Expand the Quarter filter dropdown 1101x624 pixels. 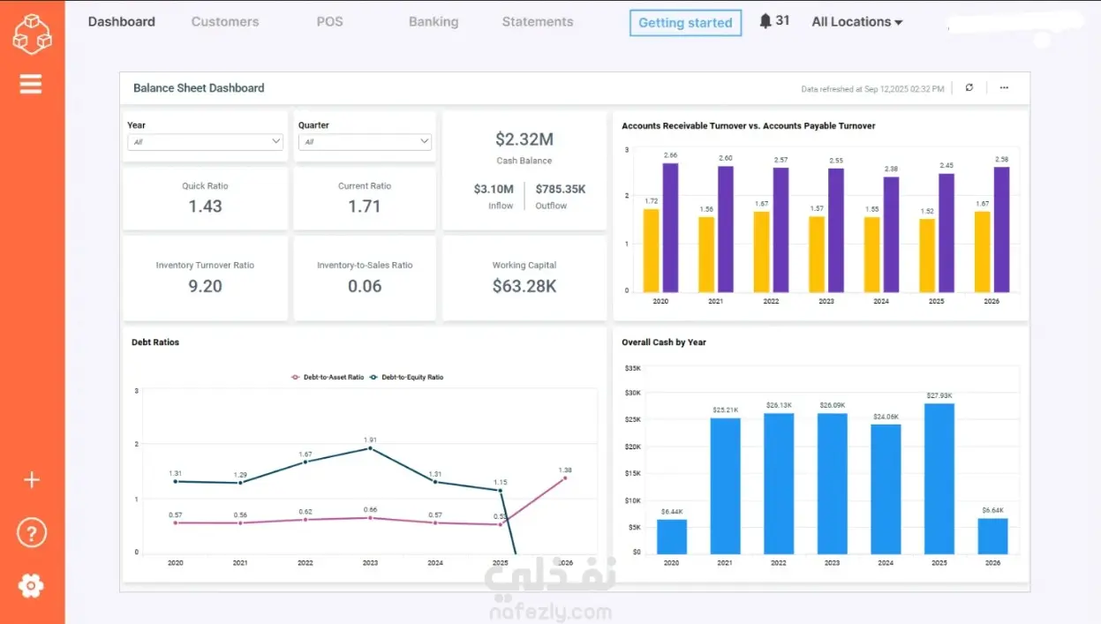[365, 141]
